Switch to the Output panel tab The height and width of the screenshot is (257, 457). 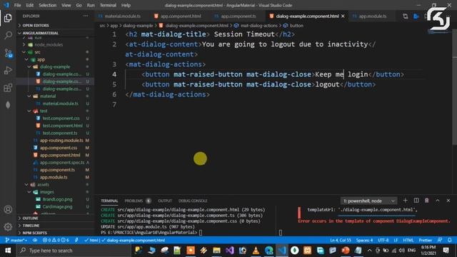click(165, 201)
